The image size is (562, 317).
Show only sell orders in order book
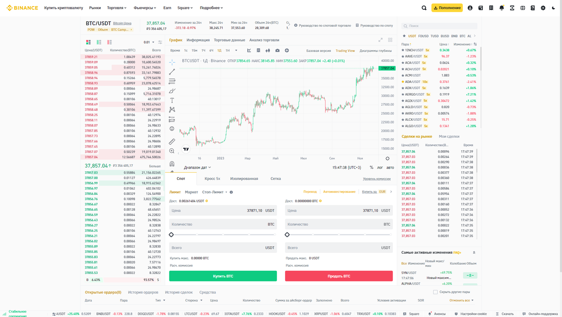(x=109, y=42)
